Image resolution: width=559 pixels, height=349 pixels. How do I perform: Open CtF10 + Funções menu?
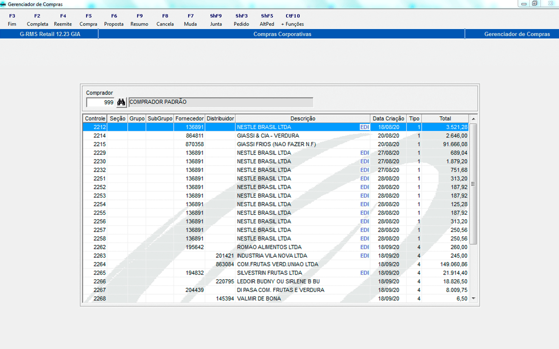(x=293, y=20)
